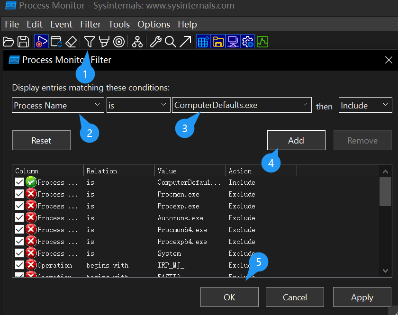
Task: Uncheck the Procexp64.exe exclude filter checkbox
Action: tap(19, 242)
